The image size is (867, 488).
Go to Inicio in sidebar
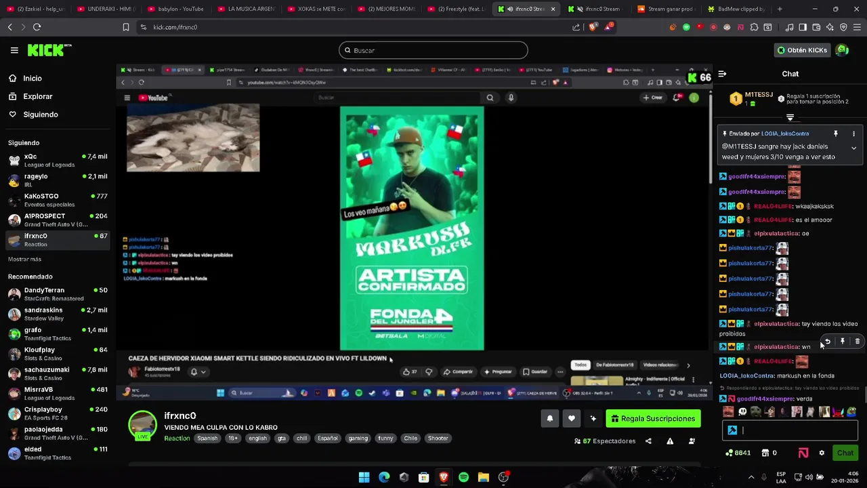pos(25,79)
